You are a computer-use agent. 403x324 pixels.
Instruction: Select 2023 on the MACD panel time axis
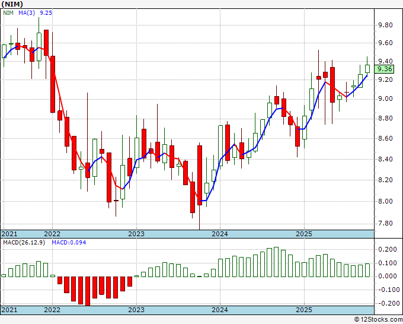click(136, 310)
